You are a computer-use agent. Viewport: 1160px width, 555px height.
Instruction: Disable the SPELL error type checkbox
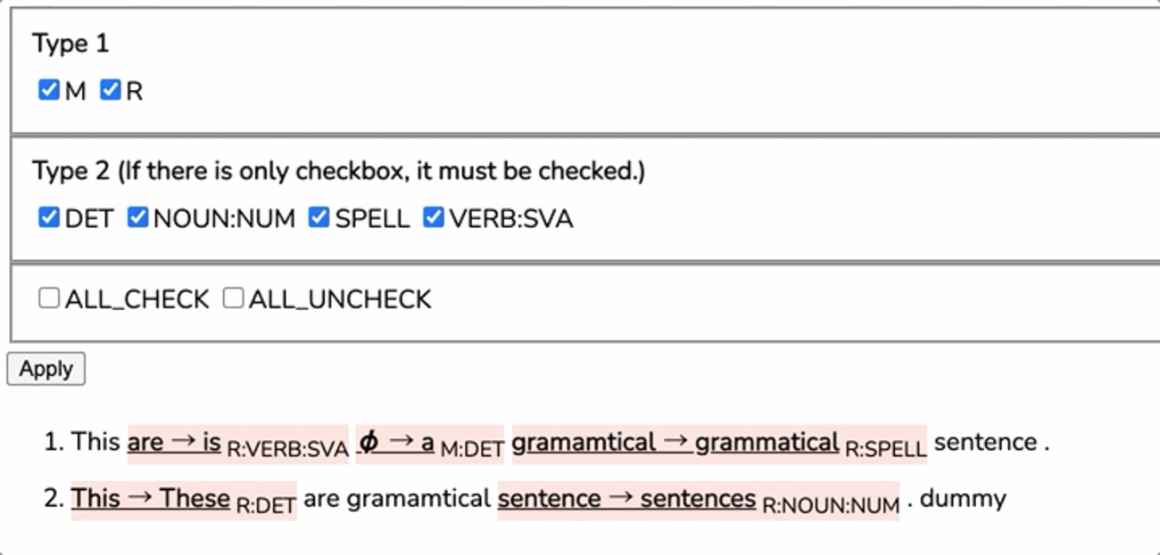[319, 217]
